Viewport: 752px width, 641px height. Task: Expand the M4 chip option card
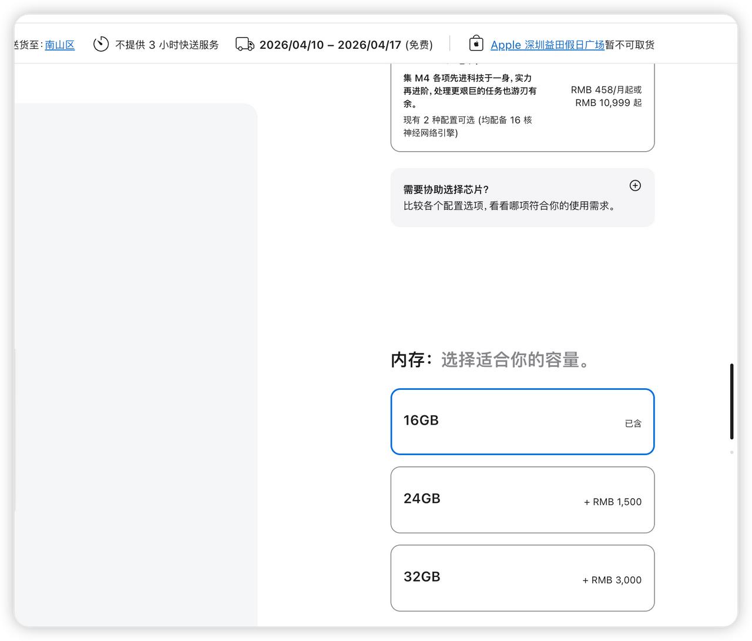pos(522,106)
